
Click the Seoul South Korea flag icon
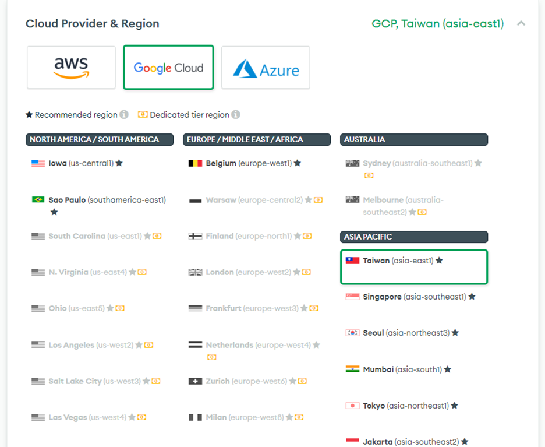pyautogui.click(x=352, y=333)
